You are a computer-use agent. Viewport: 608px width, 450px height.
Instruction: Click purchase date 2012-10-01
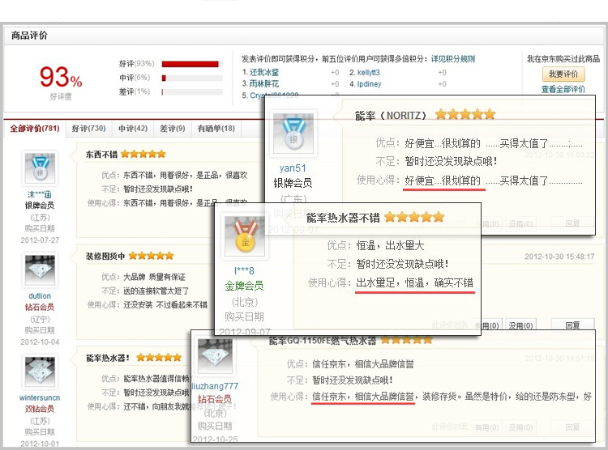pyautogui.click(x=40, y=444)
